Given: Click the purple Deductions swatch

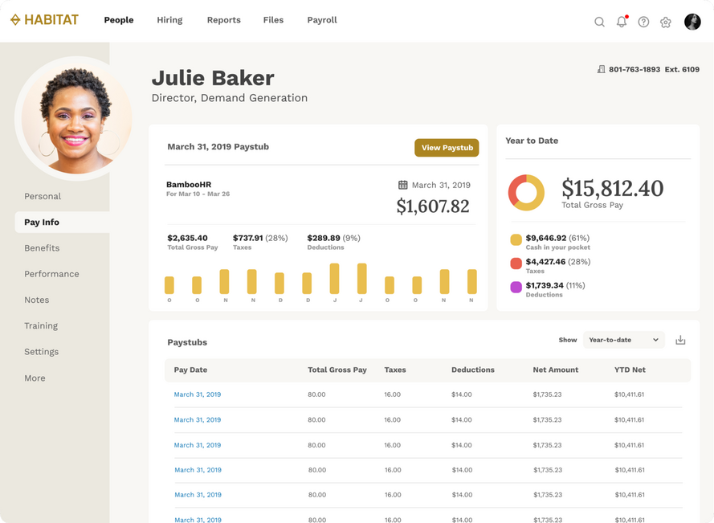Looking at the screenshot, I should (x=516, y=287).
